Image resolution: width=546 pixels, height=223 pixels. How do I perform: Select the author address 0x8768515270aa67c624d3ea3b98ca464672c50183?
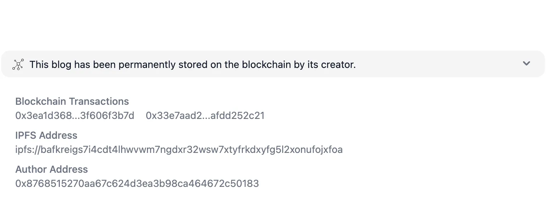coord(137,183)
